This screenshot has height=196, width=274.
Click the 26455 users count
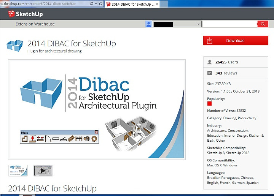[x=227, y=62]
